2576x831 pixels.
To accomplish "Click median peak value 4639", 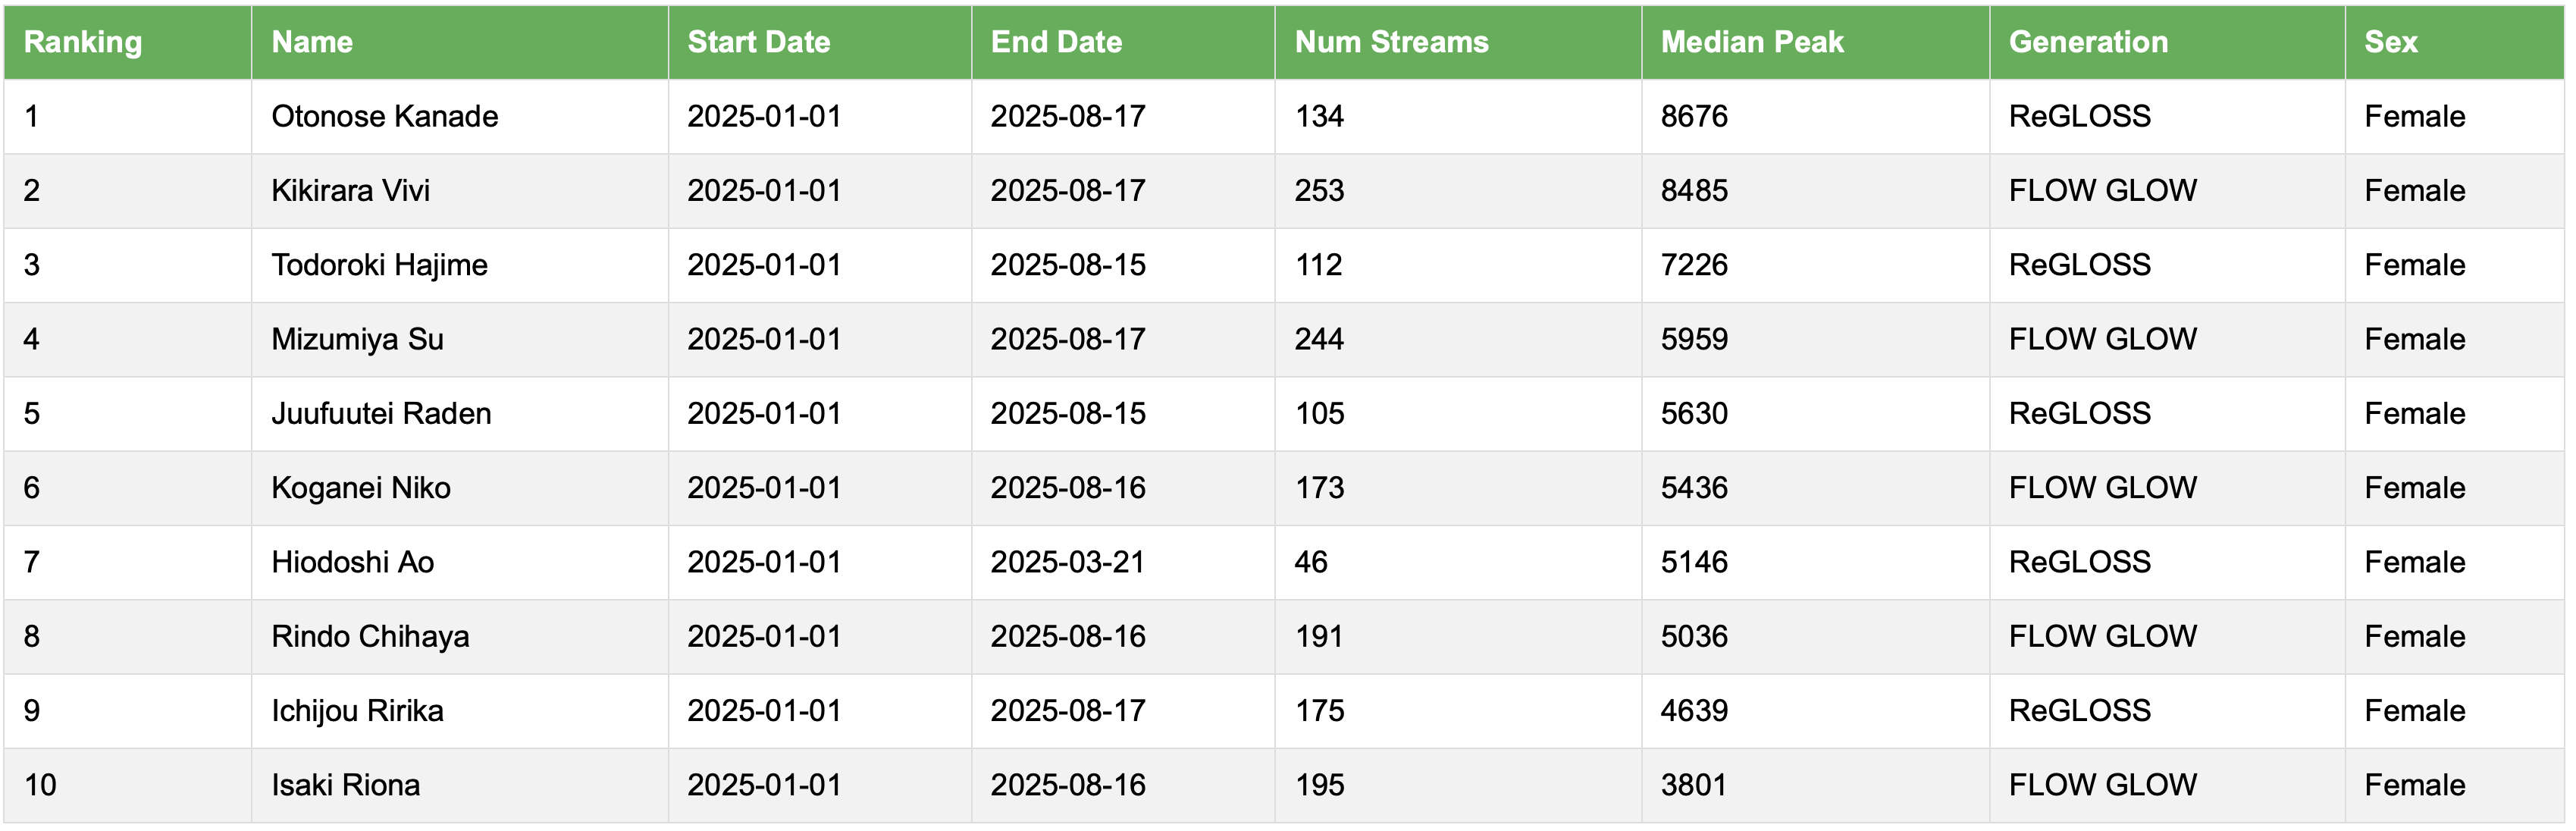I will 1694,711.
